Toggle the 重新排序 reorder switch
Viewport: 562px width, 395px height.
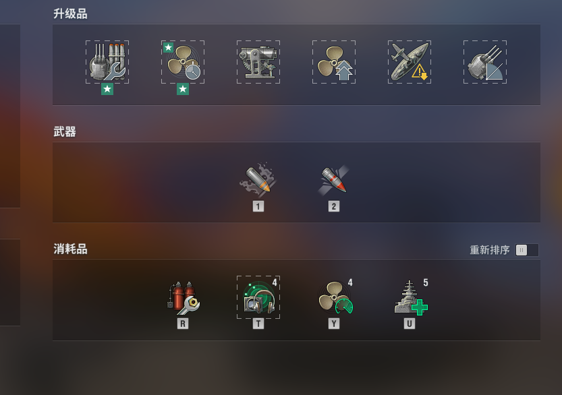[x=527, y=250]
